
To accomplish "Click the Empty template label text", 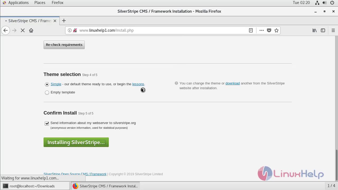I will click(x=63, y=92).
